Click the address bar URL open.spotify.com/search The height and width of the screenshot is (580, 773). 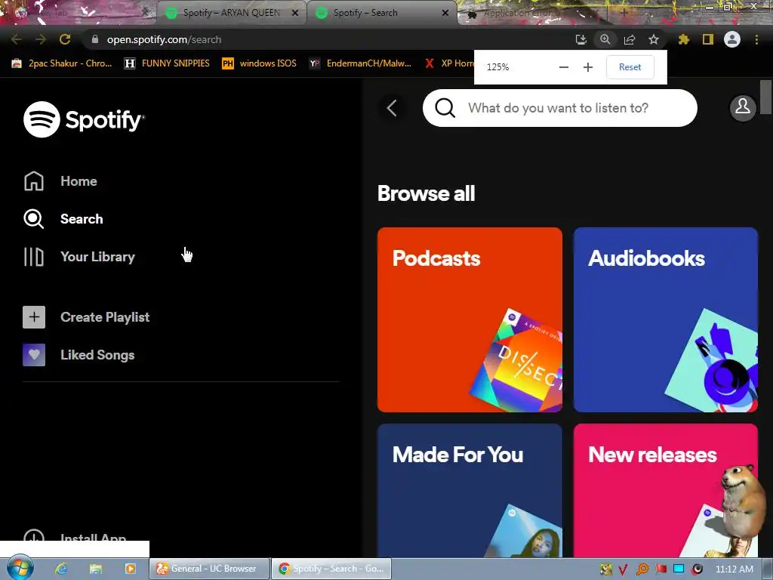pos(164,39)
